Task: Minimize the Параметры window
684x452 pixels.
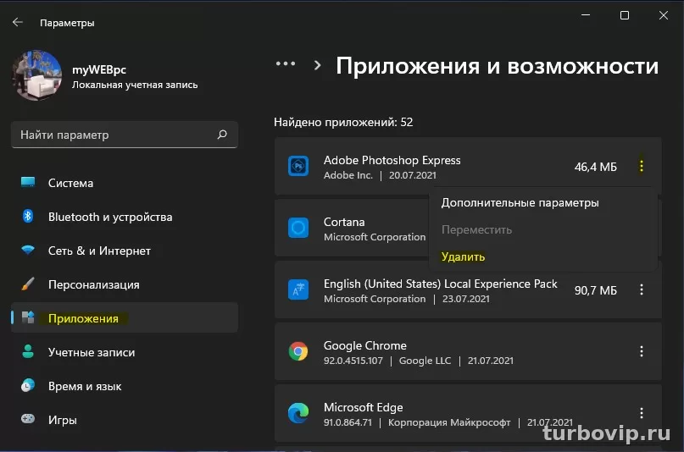Action: click(x=586, y=15)
